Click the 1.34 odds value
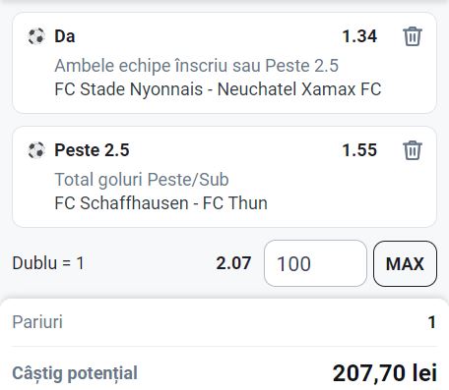Image resolution: width=449 pixels, height=390 pixels. pyautogui.click(x=359, y=36)
